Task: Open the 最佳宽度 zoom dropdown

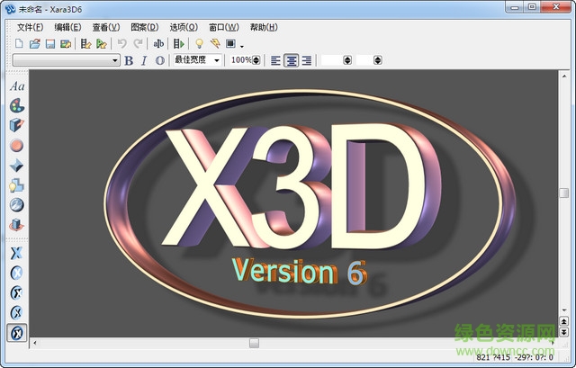Action: click(217, 60)
